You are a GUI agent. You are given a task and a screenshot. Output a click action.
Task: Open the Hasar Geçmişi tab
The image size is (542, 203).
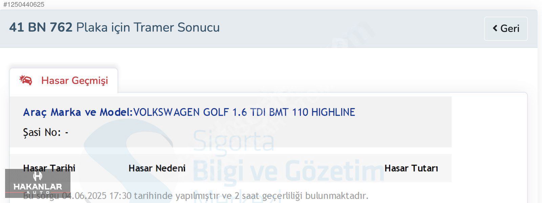point(64,81)
